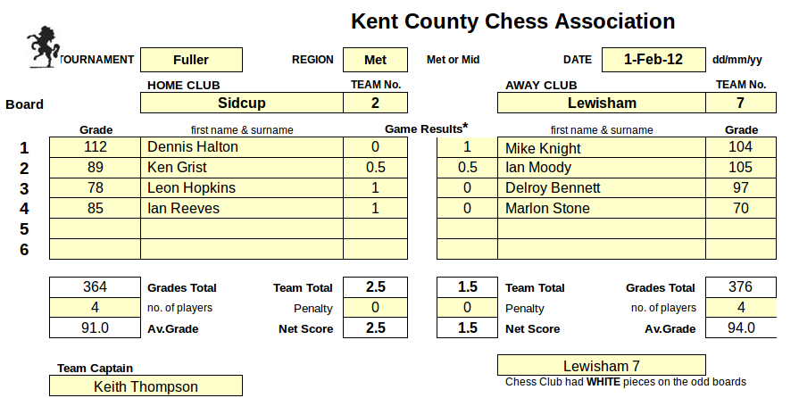
Task: Select Ken Grist's game result 0.5 cell
Action: tap(375, 168)
